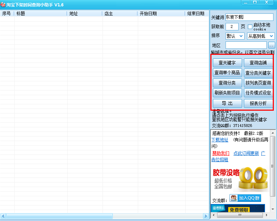277x221 pixels.
Task: Click the ad panel scroll-up arrow
Action: [272, 133]
